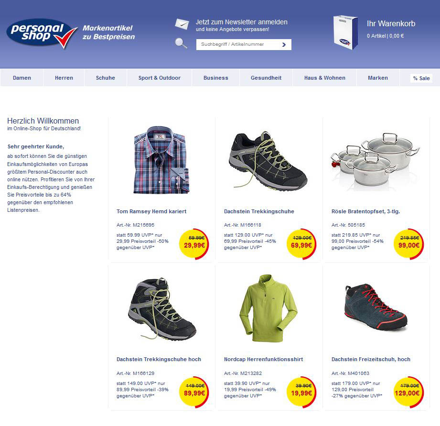Open Nordcap Herrenfunktionsshirt product link
The height and width of the screenshot is (426, 440).
pyautogui.click(x=263, y=359)
